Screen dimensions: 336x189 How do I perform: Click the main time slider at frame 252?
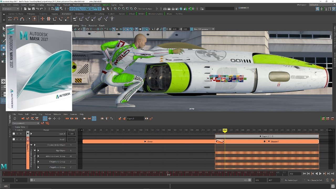[x=169, y=174]
